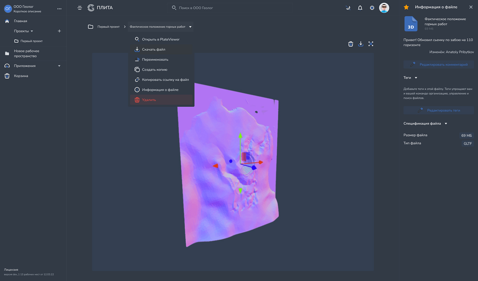The image size is (478, 281).
Task: Focus the Поиск в ООО Геолог search field
Action: 230,8
